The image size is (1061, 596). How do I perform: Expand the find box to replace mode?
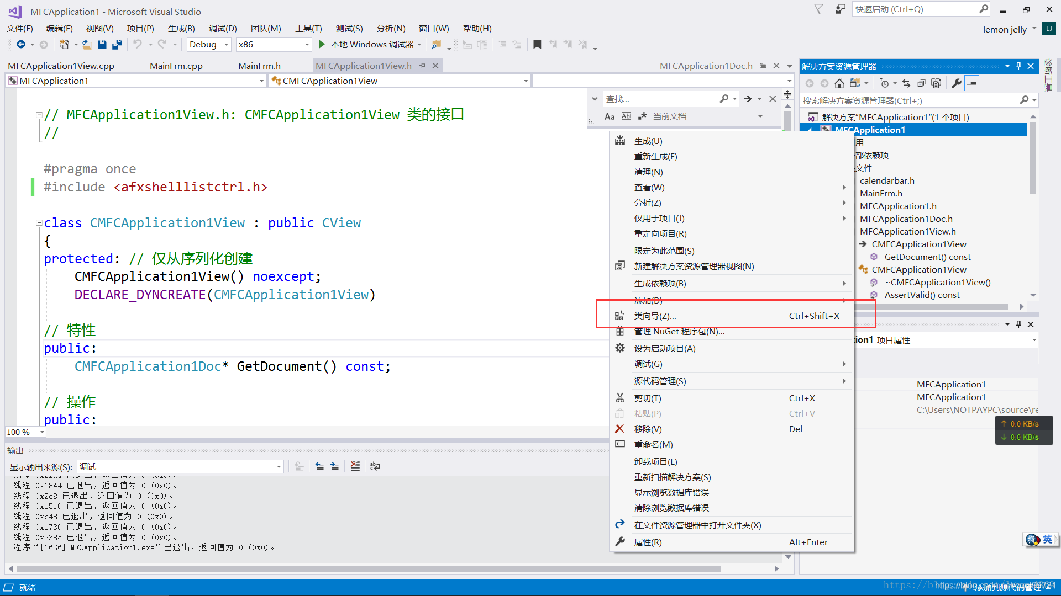595,99
